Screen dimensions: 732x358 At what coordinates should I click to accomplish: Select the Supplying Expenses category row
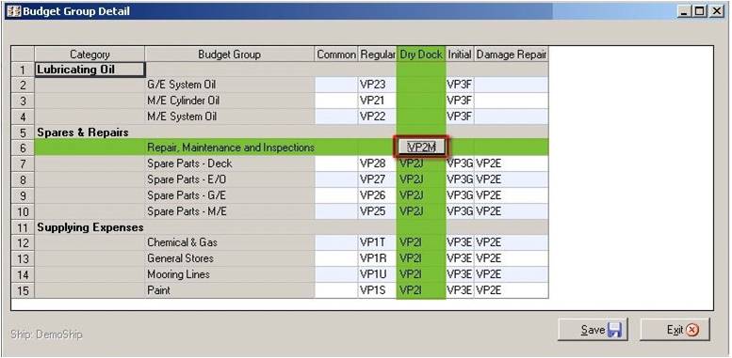(x=291, y=227)
